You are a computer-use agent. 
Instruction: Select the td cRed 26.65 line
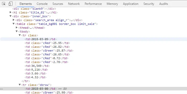click(47, 54)
